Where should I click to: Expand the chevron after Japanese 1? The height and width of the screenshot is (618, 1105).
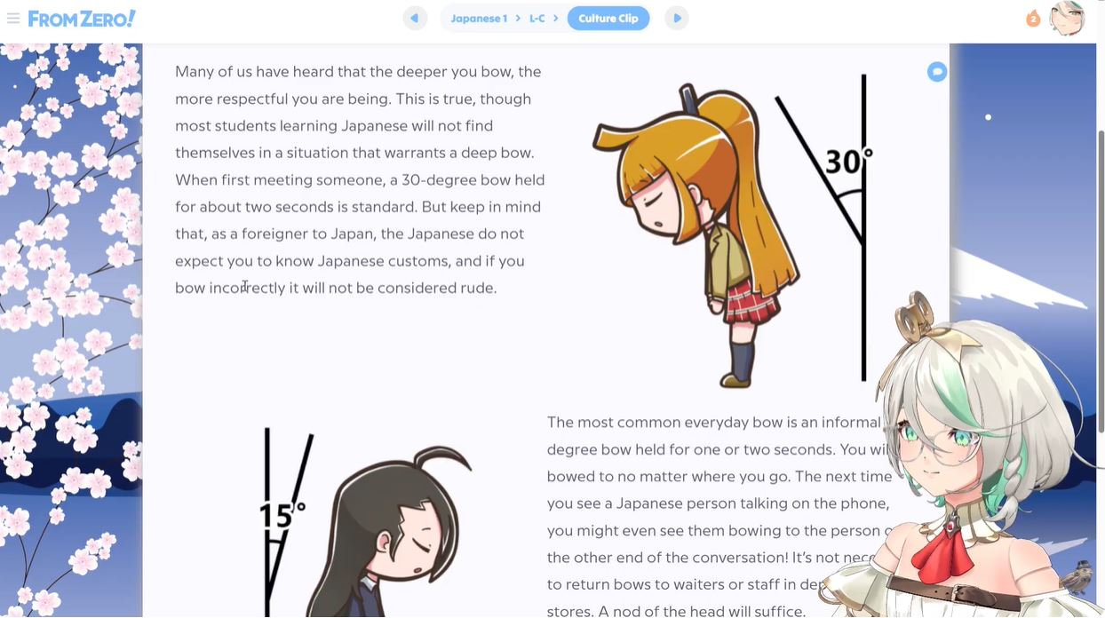[518, 18]
